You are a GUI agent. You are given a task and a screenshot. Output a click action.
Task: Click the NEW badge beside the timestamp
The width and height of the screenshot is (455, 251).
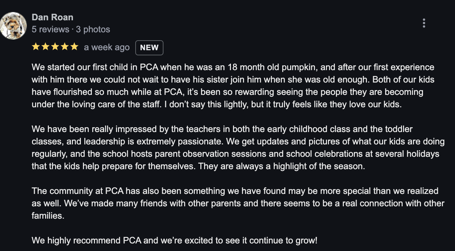point(149,48)
